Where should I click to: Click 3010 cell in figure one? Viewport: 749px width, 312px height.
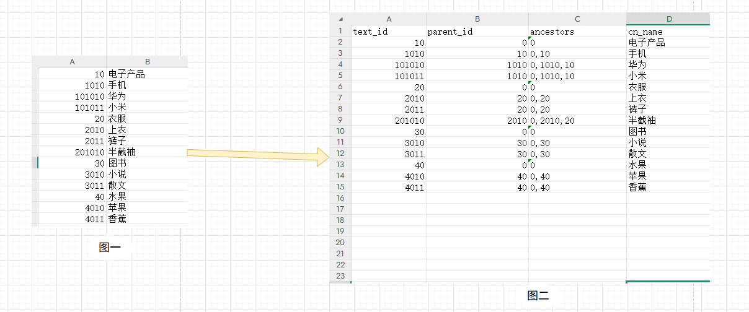click(72, 175)
